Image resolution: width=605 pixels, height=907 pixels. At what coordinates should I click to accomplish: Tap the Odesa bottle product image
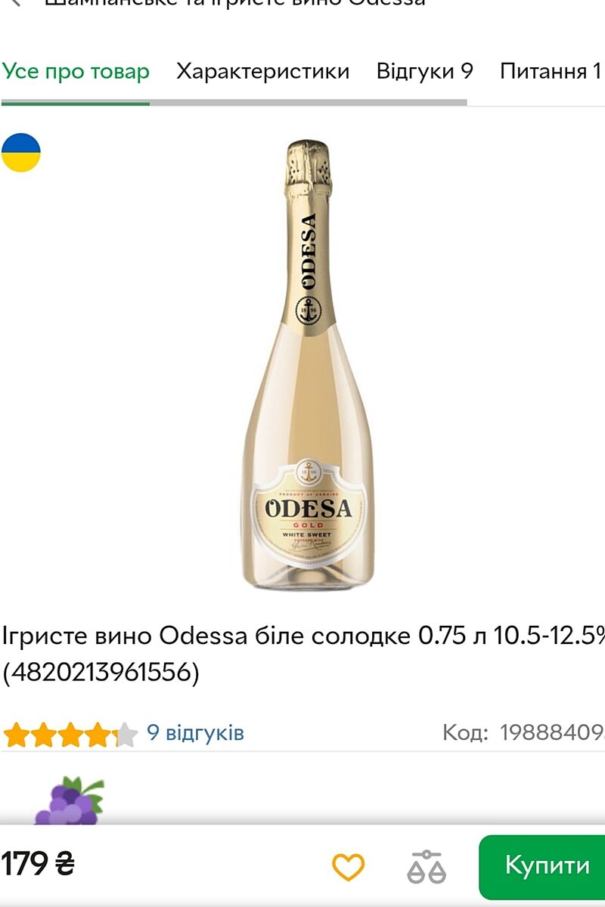pos(309,364)
